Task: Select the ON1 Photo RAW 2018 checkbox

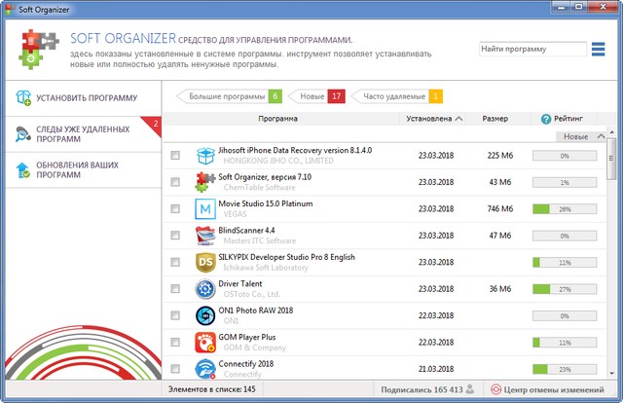Action: [x=175, y=316]
